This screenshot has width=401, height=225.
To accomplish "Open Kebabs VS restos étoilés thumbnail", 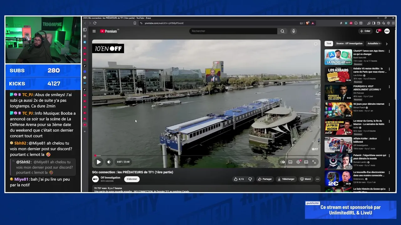I will pyautogui.click(x=338, y=75).
